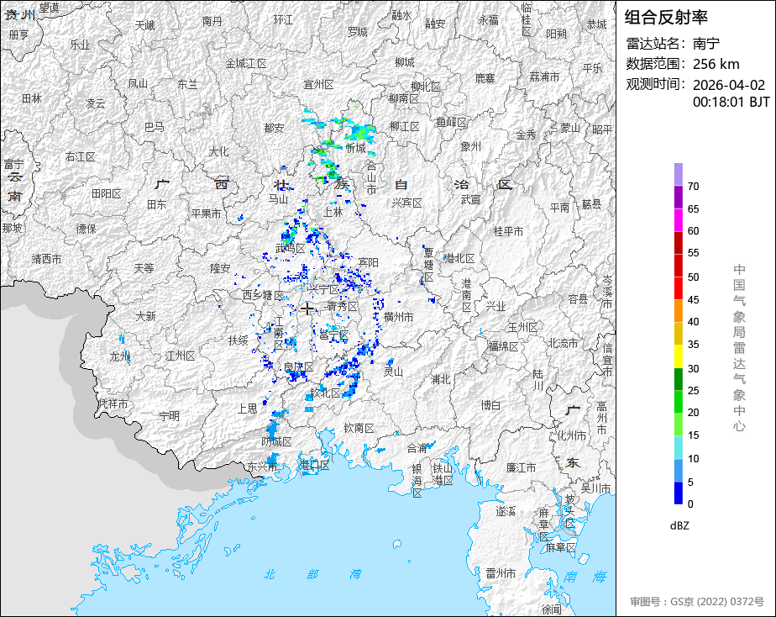776x617 pixels.
Task: Select the 上林 county label
Action: coord(333,212)
